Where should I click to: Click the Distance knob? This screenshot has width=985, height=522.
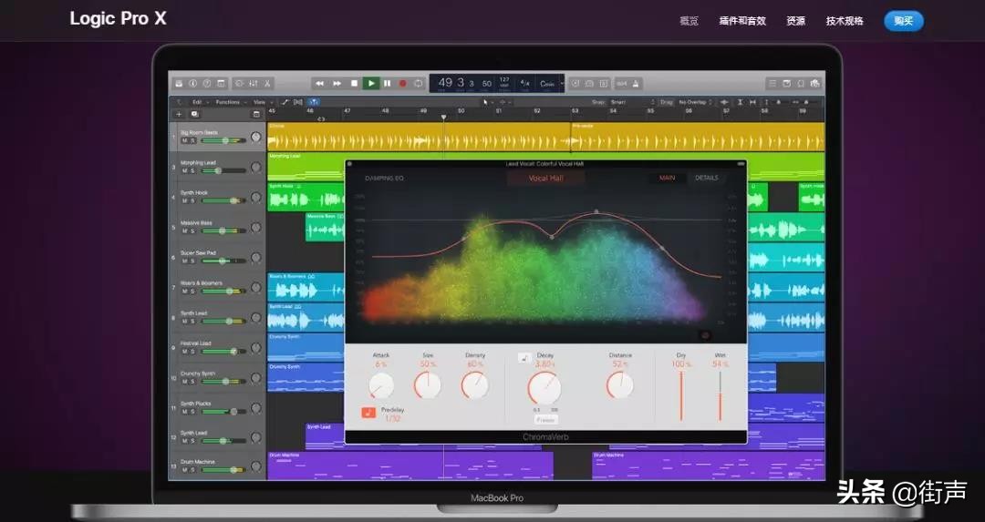(620, 385)
